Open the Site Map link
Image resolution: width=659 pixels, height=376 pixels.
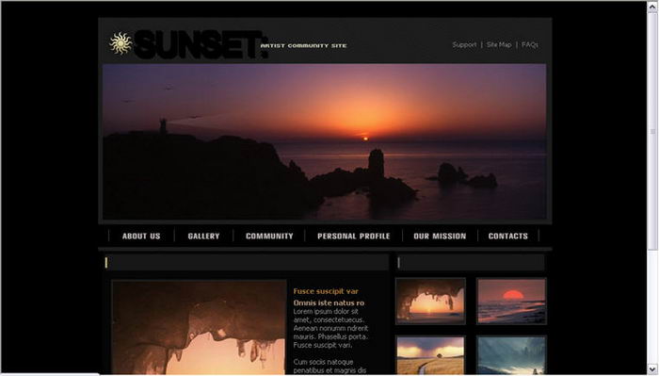click(499, 44)
